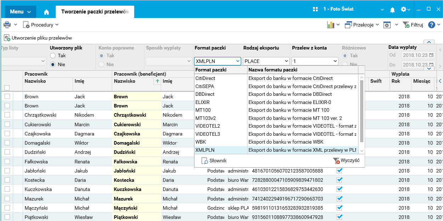Select the Nie radio under Utworzony plik
The width and height of the screenshot is (443, 221).
(53, 64)
